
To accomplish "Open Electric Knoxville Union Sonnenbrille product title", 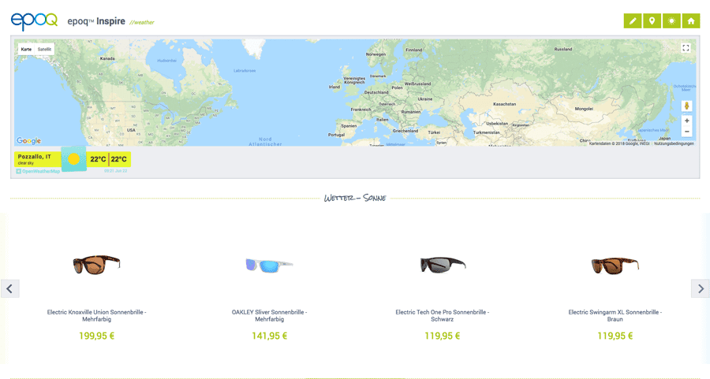I will pos(96,315).
